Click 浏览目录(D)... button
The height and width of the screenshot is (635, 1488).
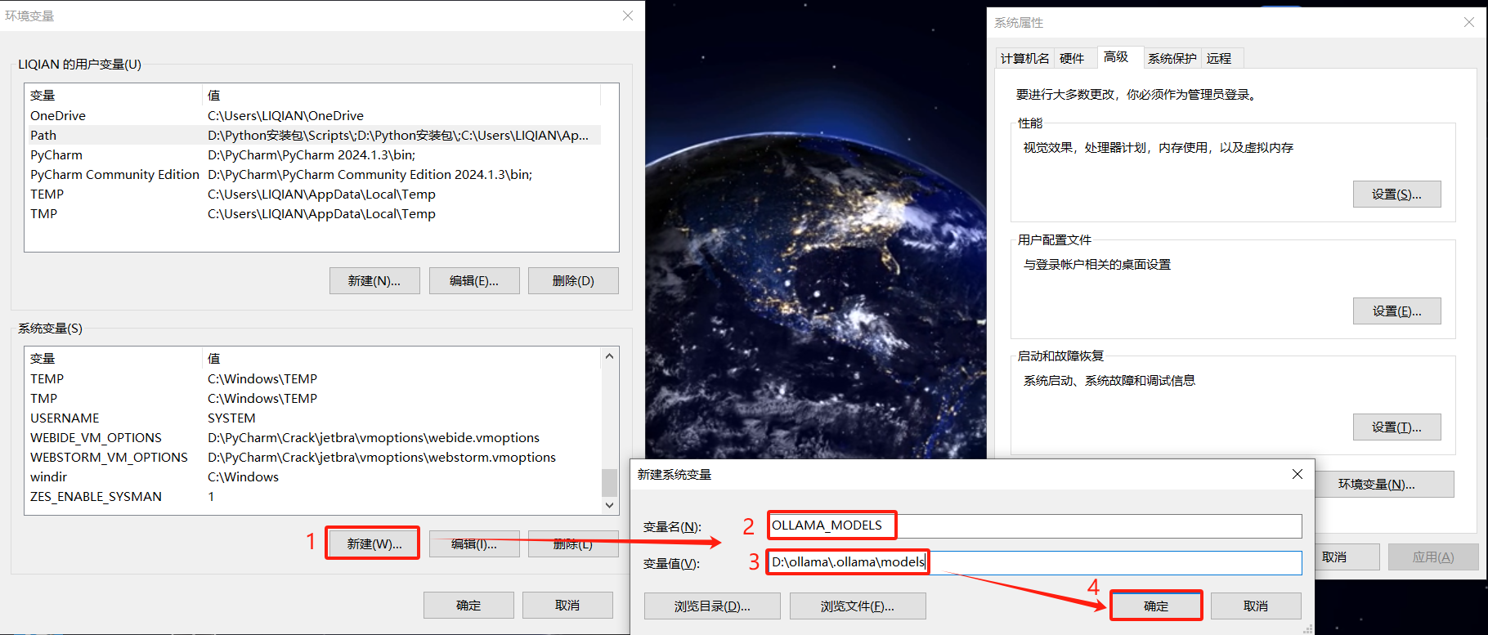tap(712, 606)
